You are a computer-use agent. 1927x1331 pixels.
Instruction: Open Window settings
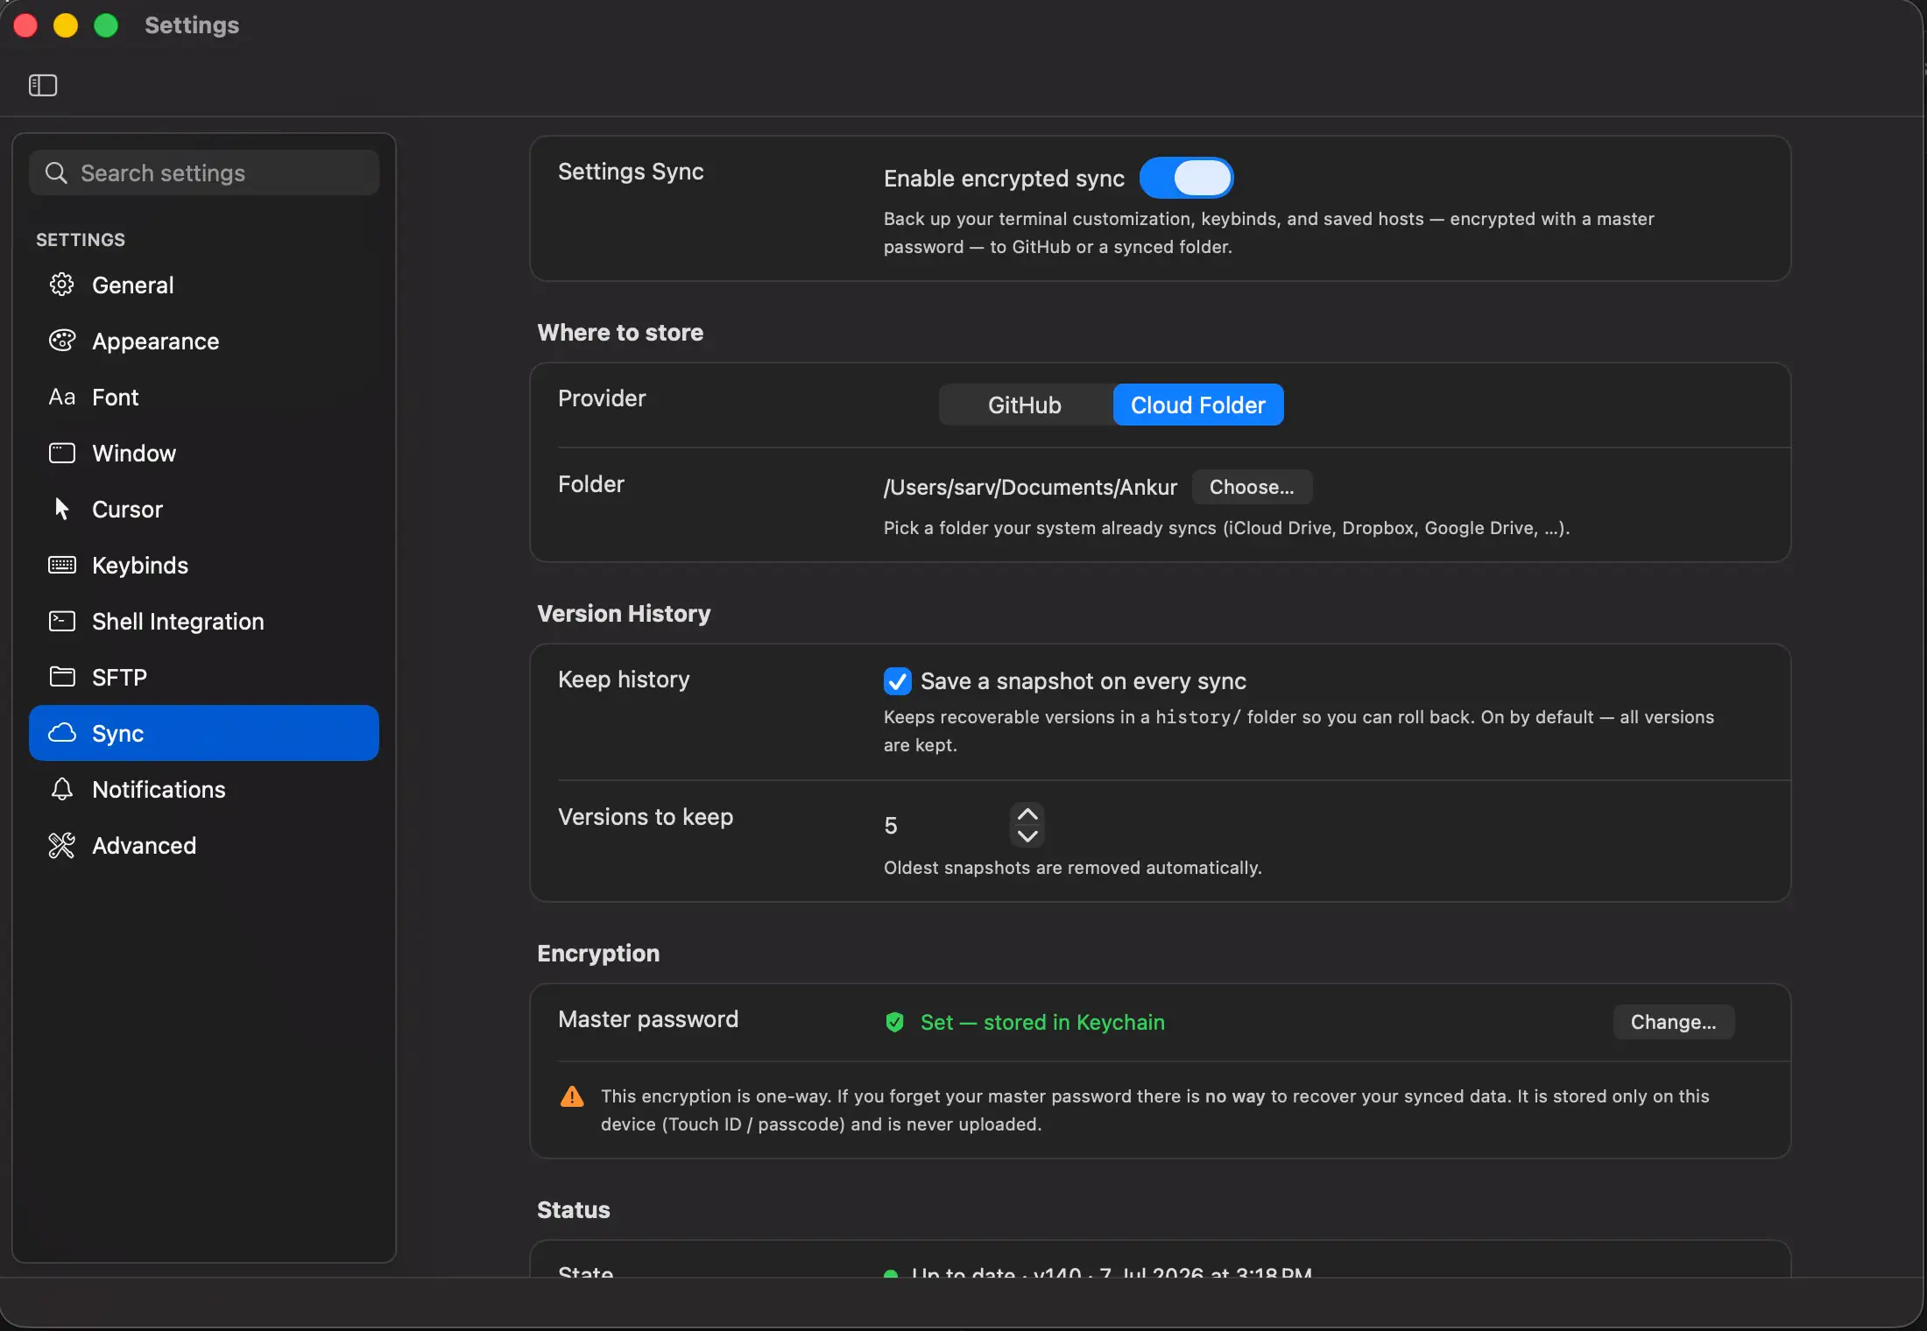[204, 453]
